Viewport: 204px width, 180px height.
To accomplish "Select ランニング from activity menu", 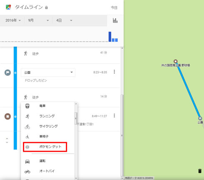I will (47, 116).
